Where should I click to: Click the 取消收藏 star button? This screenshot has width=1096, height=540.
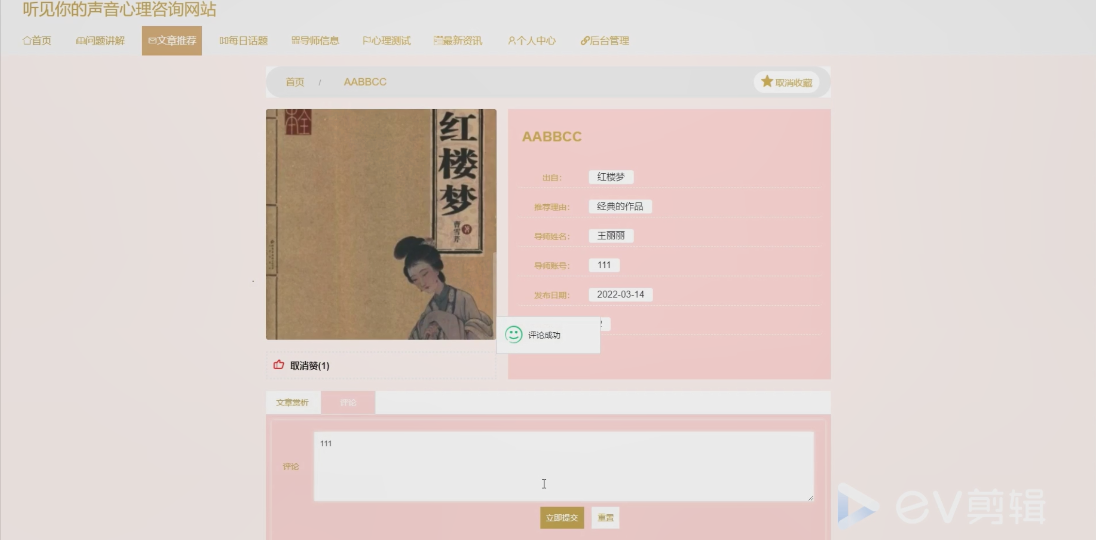coord(786,82)
